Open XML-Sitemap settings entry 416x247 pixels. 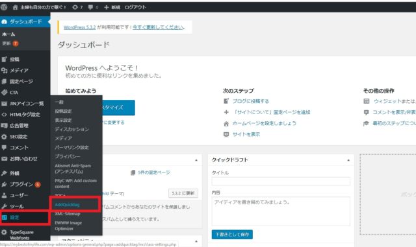(68, 214)
